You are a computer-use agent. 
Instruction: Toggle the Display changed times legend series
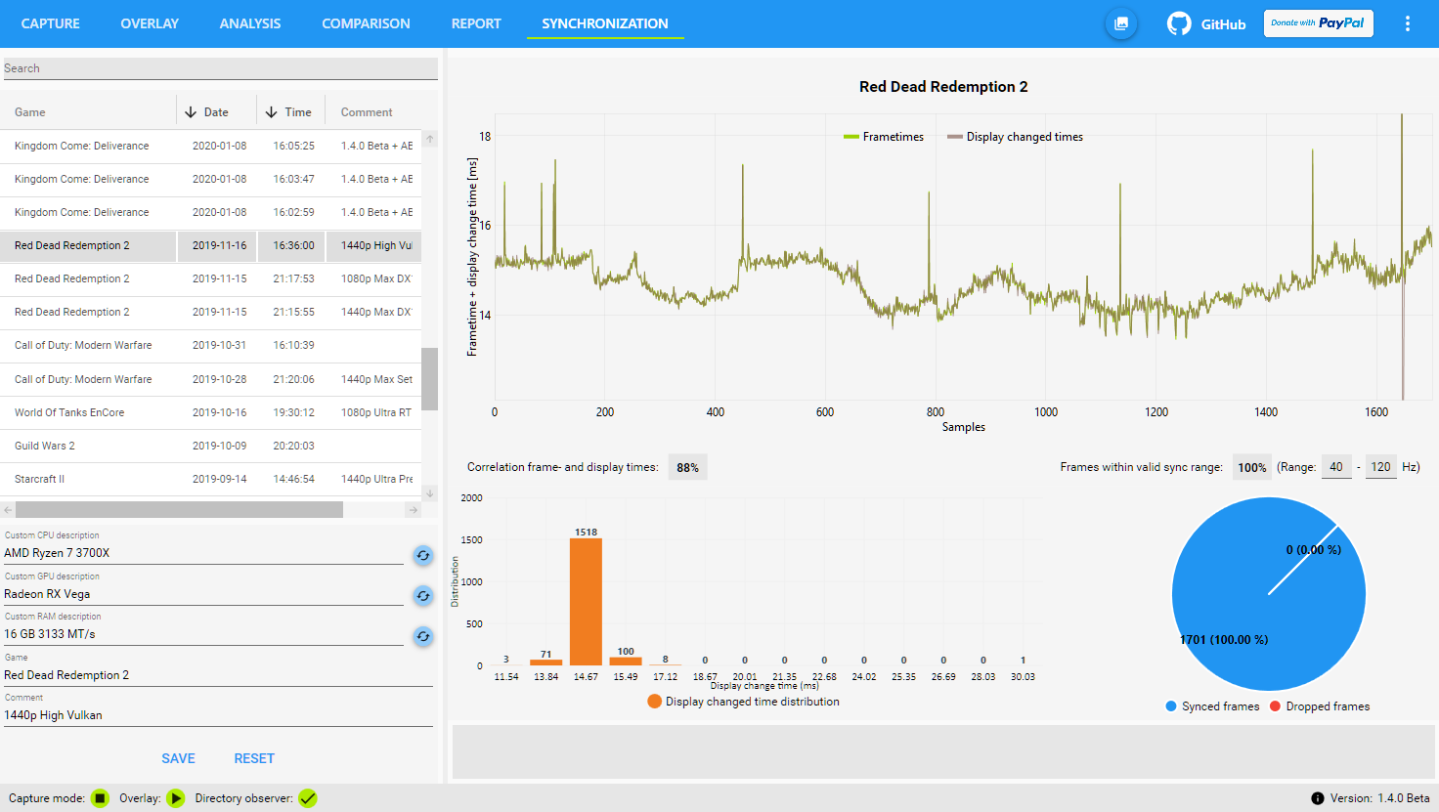(1016, 137)
